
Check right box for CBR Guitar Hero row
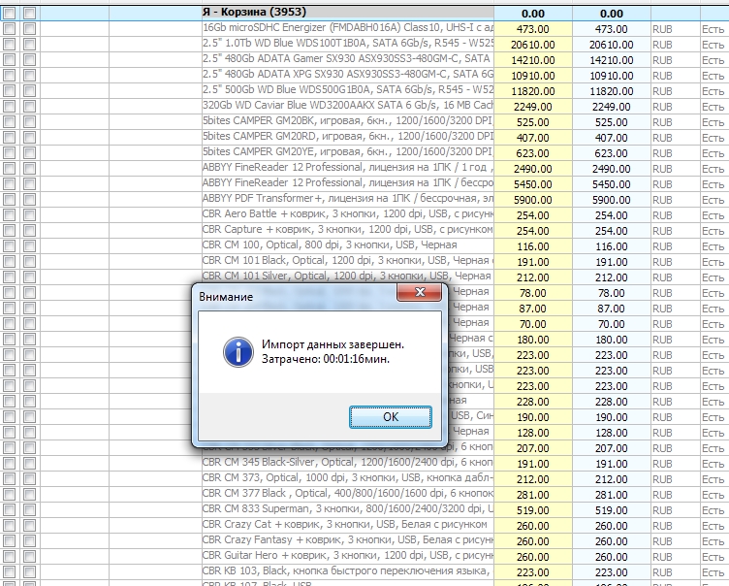tap(29, 557)
